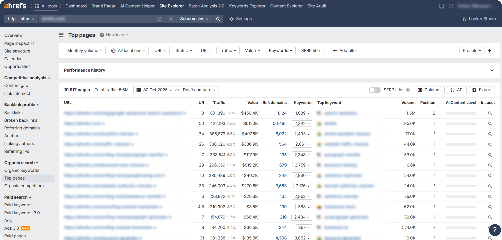Collapse the Performance history section
Image resolution: width=502 pixels, height=240 pixels.
pyautogui.click(x=492, y=70)
